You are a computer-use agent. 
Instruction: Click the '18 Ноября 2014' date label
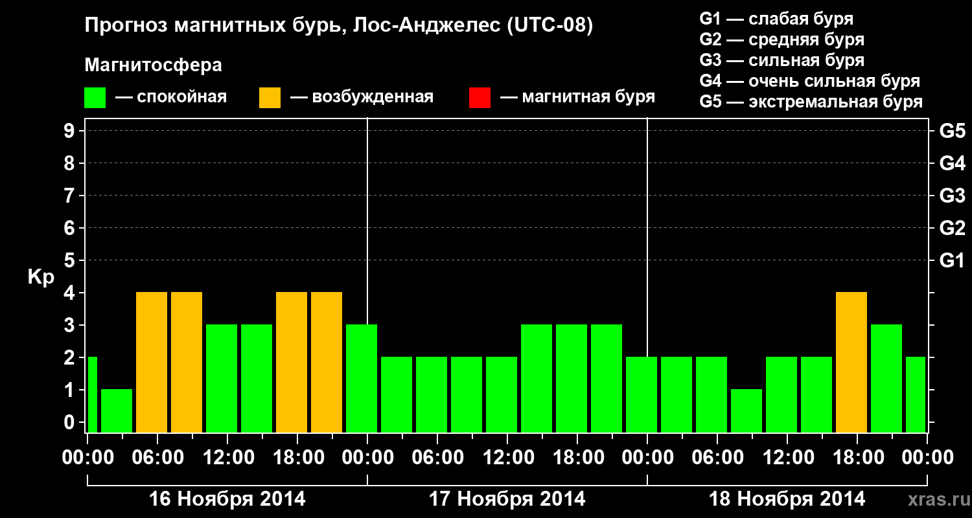pyautogui.click(x=787, y=499)
